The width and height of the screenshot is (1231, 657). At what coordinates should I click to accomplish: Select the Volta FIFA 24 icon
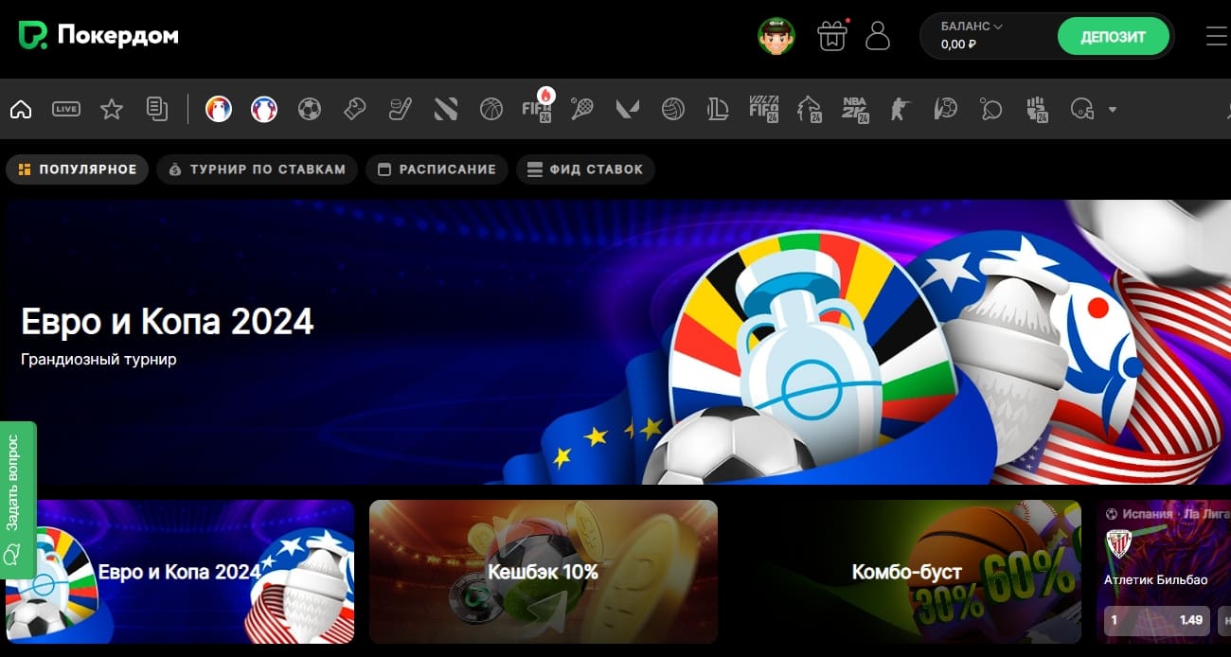click(x=763, y=110)
